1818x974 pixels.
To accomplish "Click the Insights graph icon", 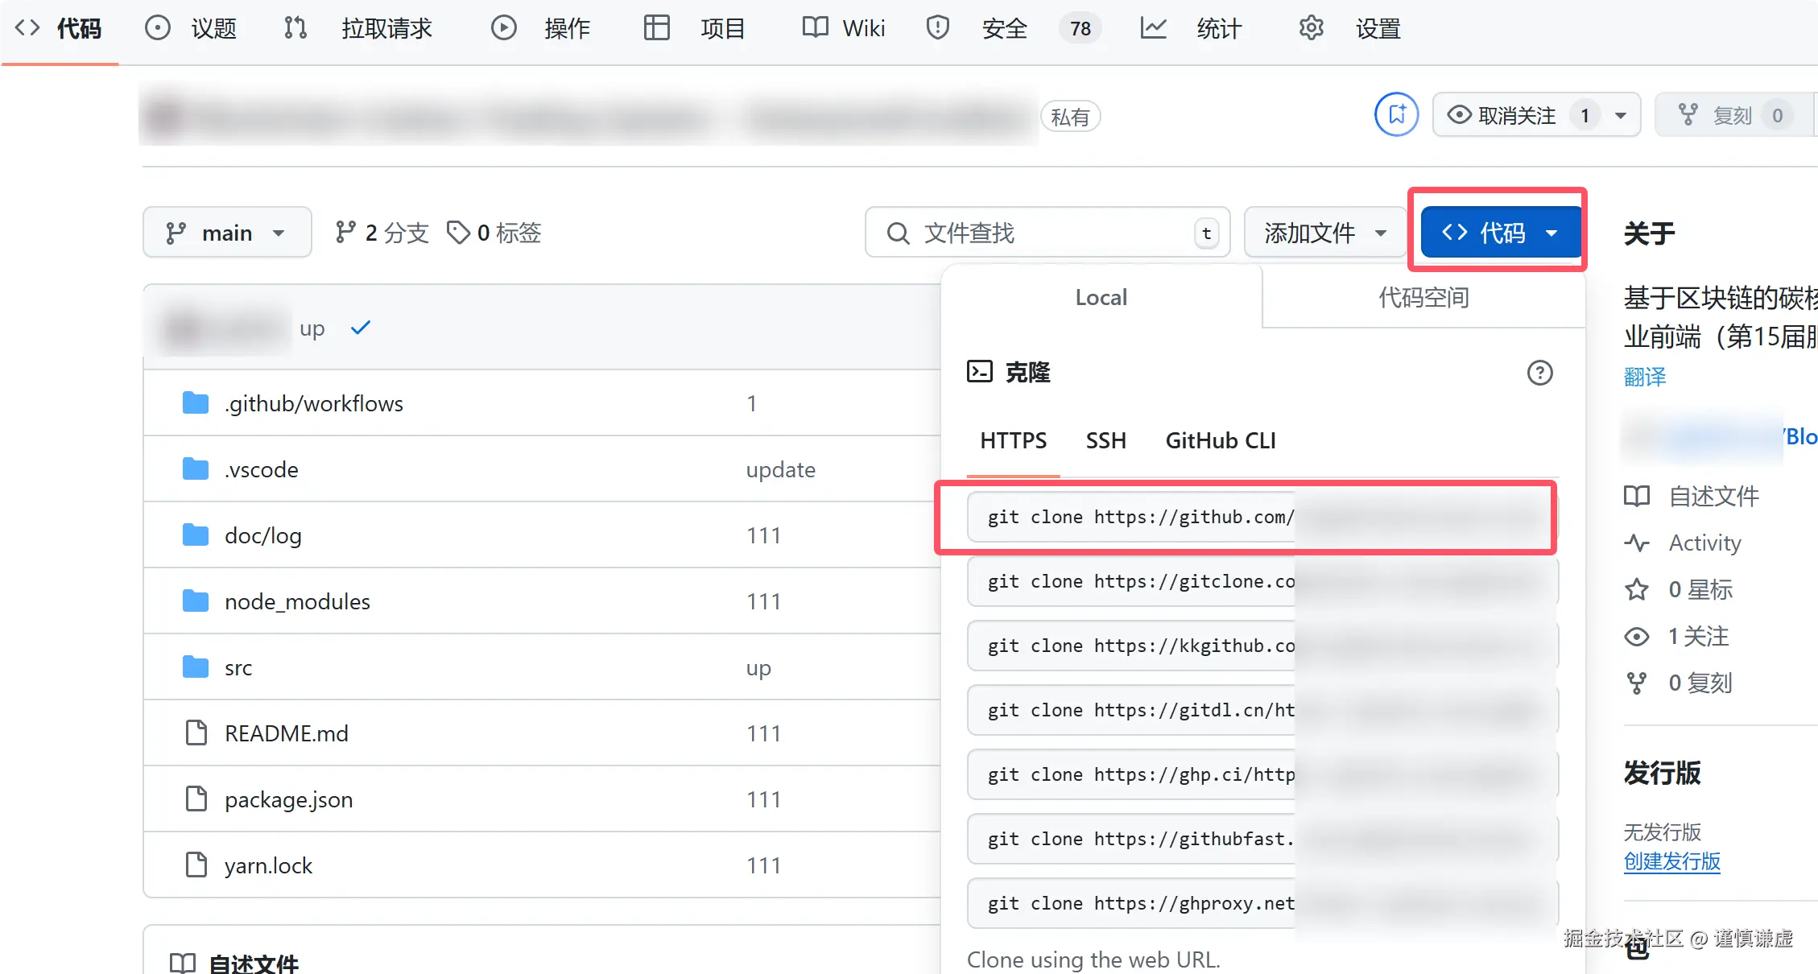I will click(1153, 28).
